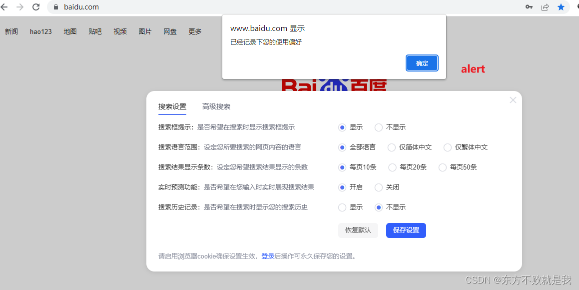Click the site security lock icon
The image size is (579, 290).
pyautogui.click(x=55, y=7)
